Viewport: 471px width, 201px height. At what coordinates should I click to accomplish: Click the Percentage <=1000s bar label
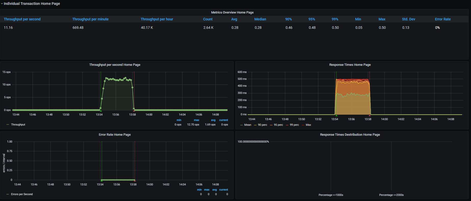331,195
